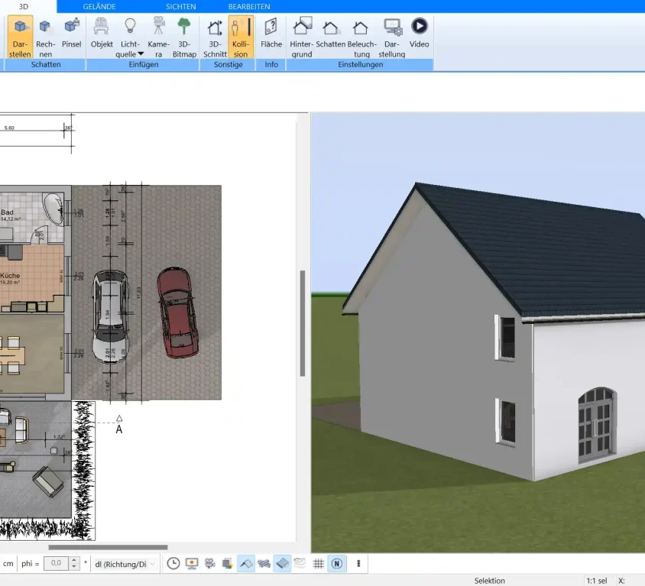Insert a Kamera into the scene

point(158,37)
